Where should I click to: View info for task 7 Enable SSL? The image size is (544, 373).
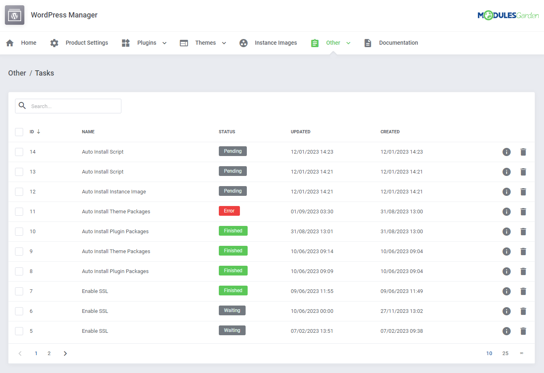[x=507, y=291]
